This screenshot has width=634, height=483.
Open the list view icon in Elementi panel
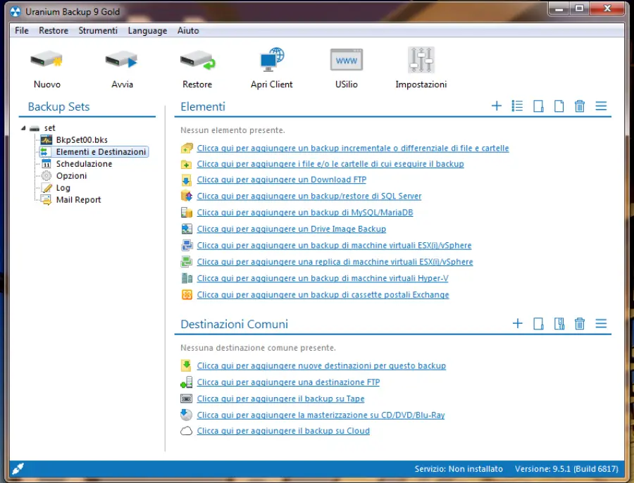point(517,106)
